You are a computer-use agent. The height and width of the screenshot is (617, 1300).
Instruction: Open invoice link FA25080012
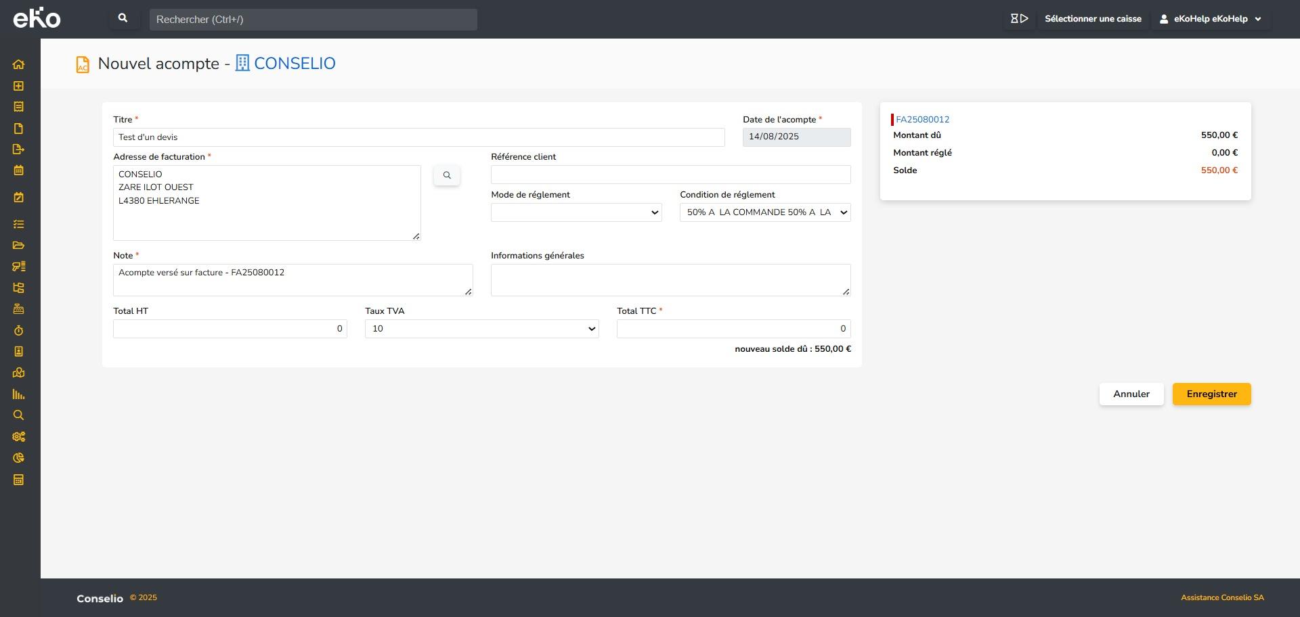click(922, 120)
